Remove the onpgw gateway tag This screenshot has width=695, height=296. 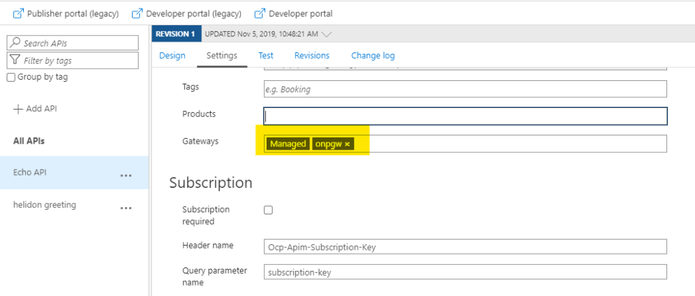[x=347, y=144]
